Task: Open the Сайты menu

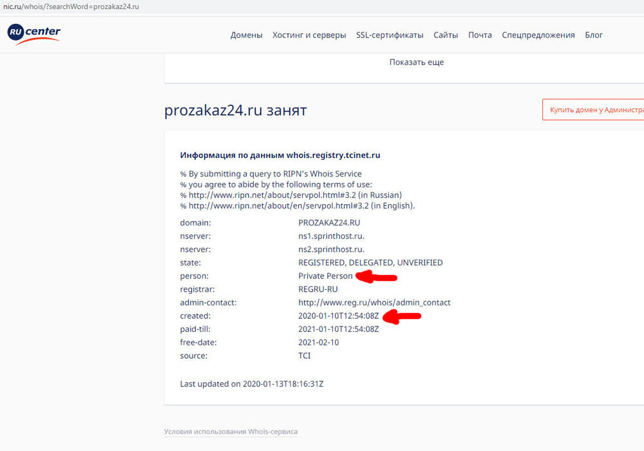Action: 446,35
